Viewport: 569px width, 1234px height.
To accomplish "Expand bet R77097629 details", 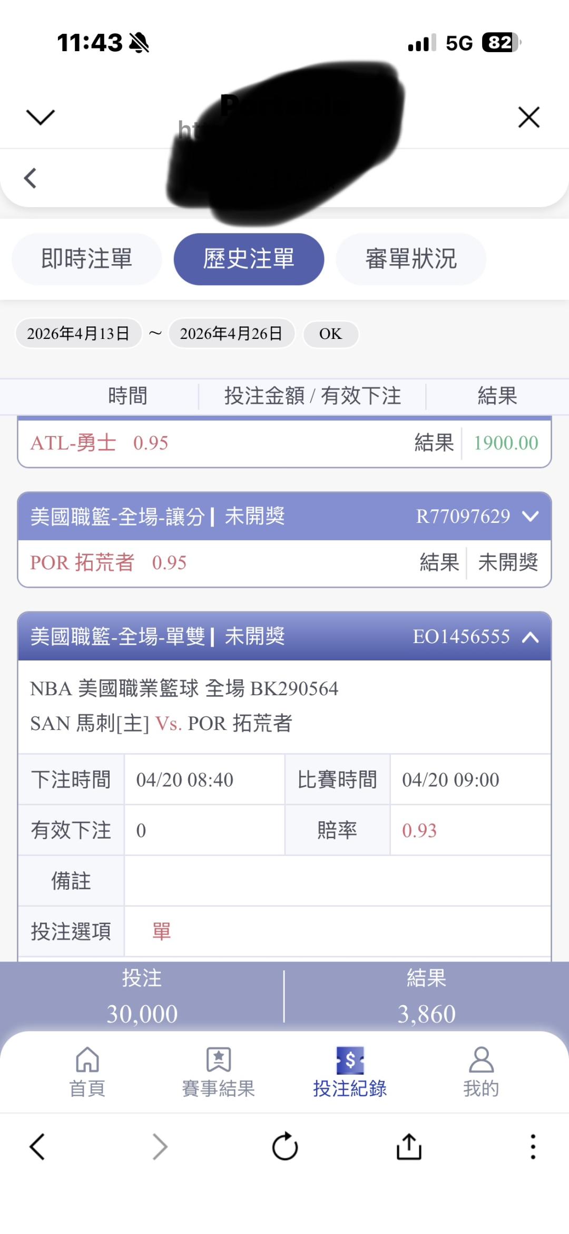I will [530, 516].
